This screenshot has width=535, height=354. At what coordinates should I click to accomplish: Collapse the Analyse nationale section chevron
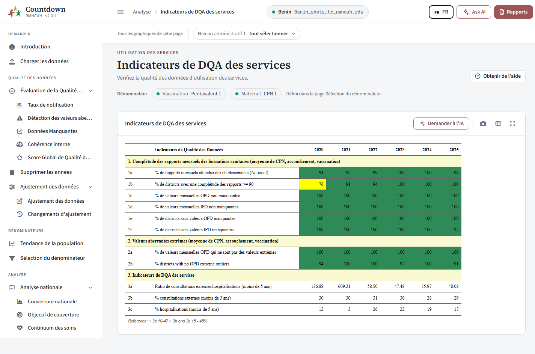(x=90, y=288)
